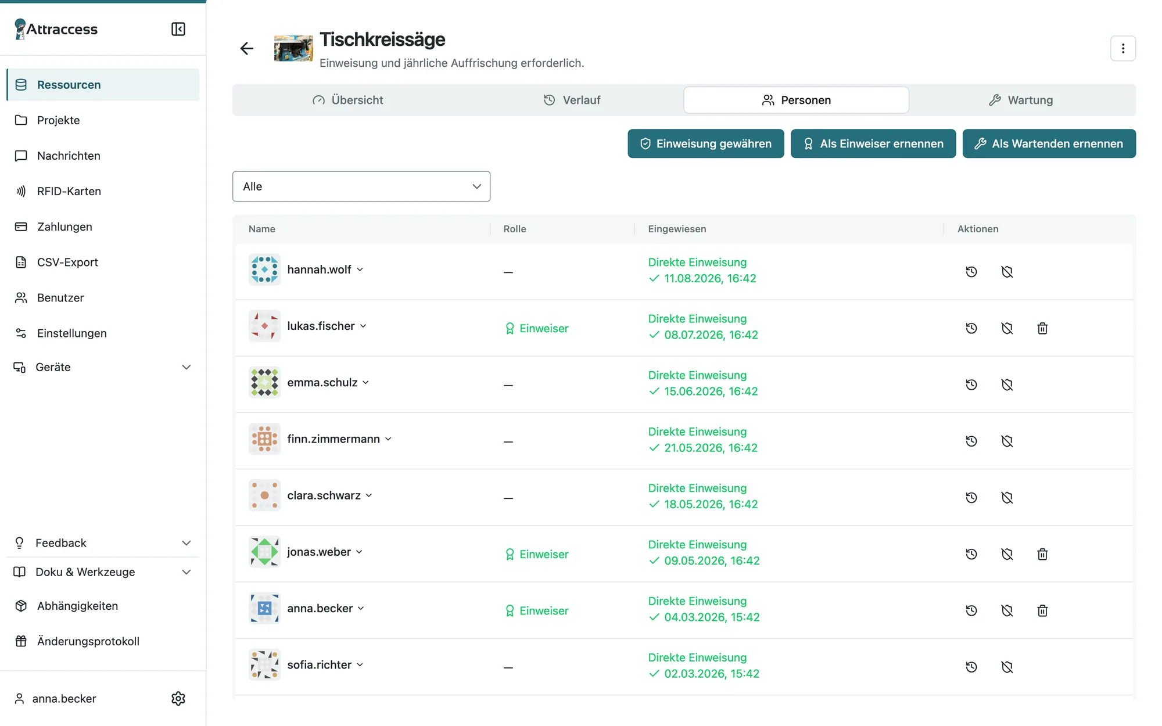
Task: View history icon for clara.schwarz
Action: pos(971,497)
